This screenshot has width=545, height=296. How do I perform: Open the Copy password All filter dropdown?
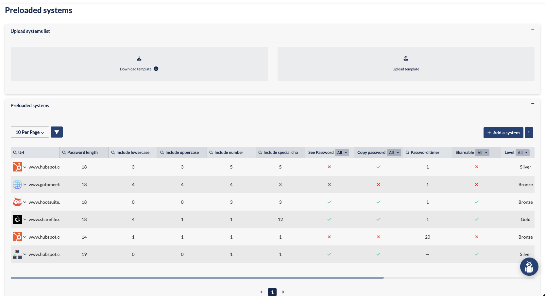(x=394, y=153)
